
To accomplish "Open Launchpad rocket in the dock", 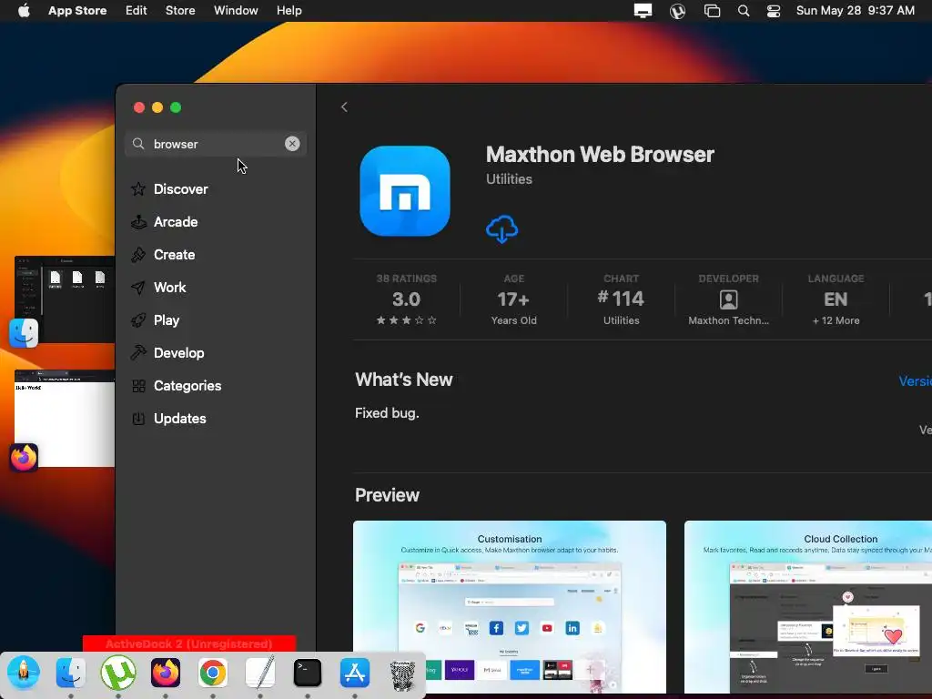I will 23,673.
